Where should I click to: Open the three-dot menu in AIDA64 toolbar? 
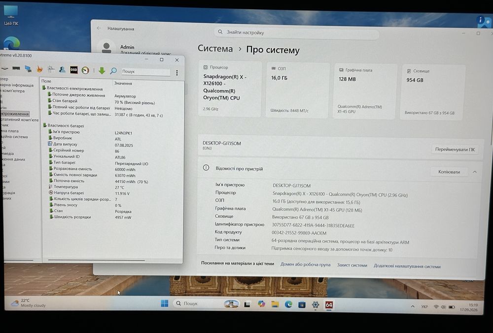(177, 73)
